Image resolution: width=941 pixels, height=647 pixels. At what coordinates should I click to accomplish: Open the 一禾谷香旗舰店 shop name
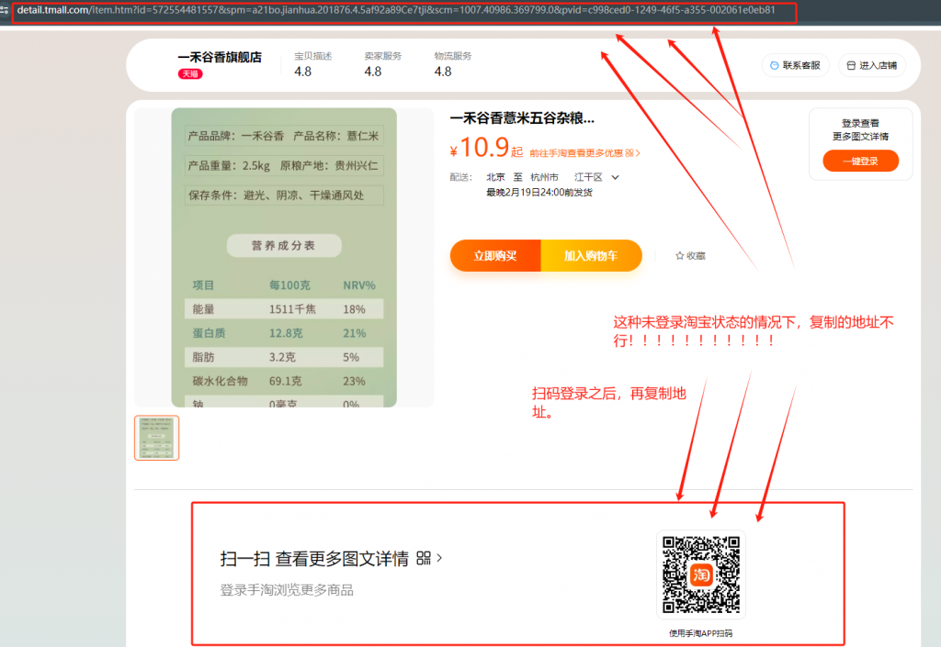(220, 57)
